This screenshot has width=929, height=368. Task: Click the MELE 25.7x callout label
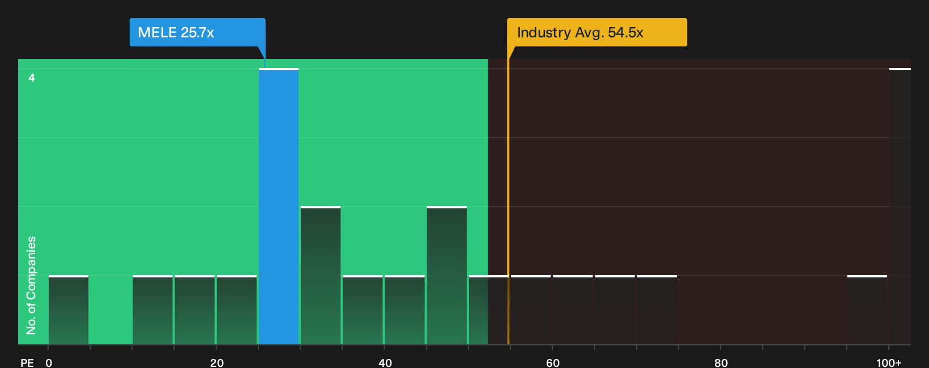[x=197, y=32]
